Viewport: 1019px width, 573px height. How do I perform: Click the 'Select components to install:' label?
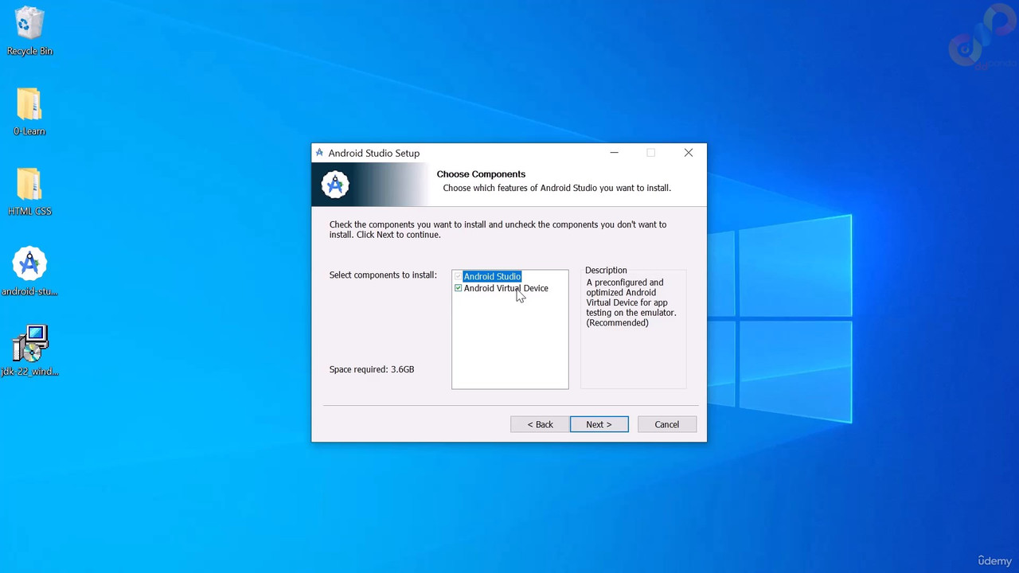pyautogui.click(x=383, y=275)
